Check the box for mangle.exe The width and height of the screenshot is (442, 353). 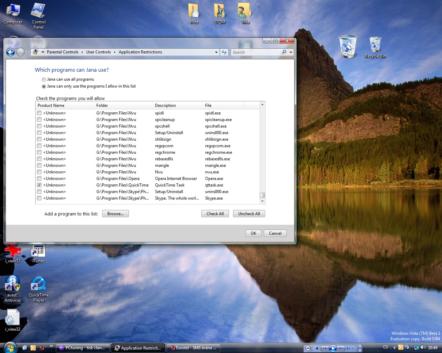pyautogui.click(x=39, y=165)
